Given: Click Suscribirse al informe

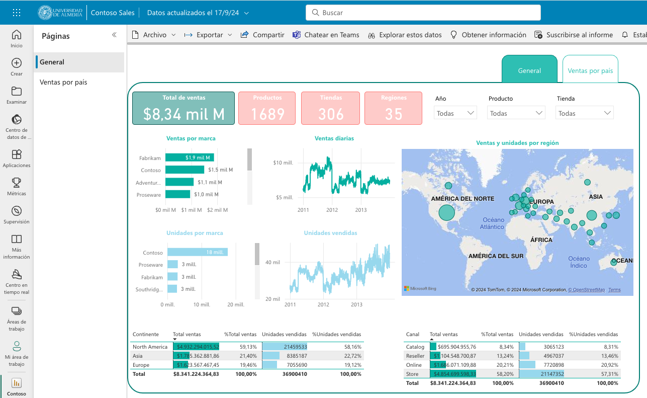Looking at the screenshot, I should 574,35.
